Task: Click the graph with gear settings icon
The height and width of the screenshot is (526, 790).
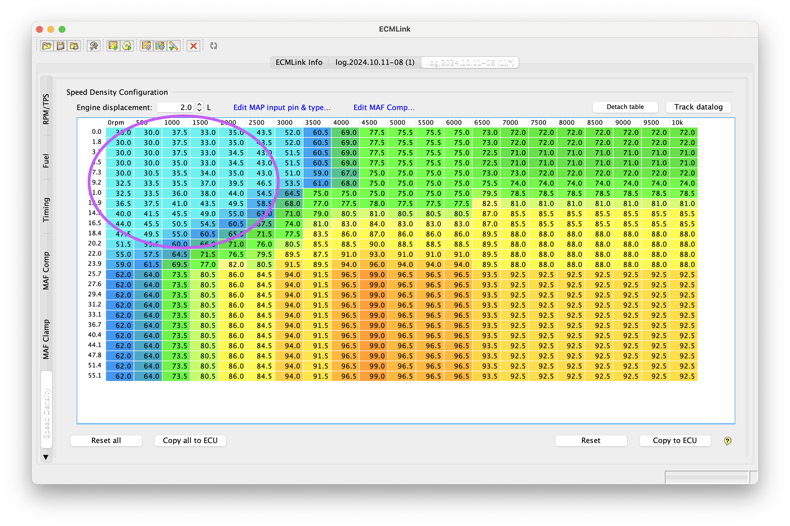Action: tap(147, 46)
